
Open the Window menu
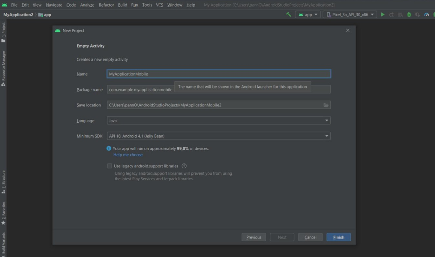pos(175,5)
